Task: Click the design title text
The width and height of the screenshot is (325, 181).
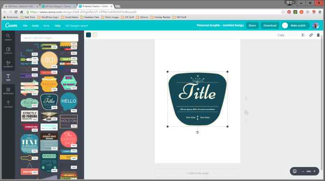Action: (220, 25)
